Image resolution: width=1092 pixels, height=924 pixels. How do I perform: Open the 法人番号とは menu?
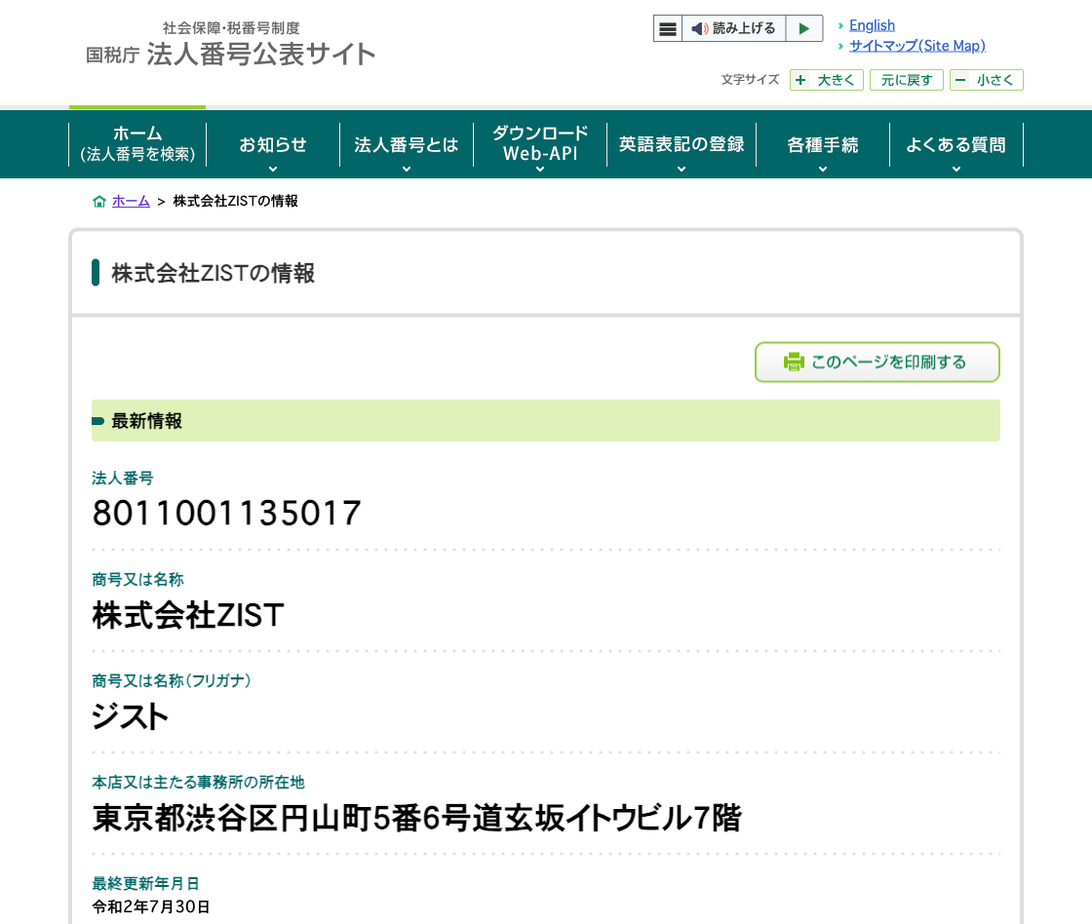click(x=406, y=144)
